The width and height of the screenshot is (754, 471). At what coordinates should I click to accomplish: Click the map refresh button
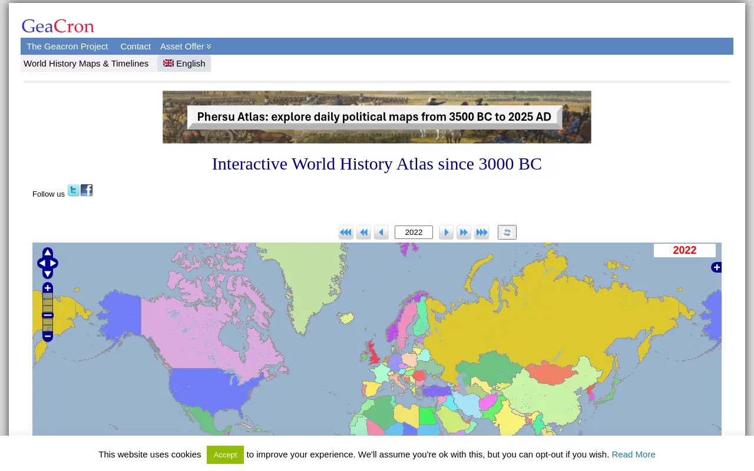pyautogui.click(x=507, y=233)
